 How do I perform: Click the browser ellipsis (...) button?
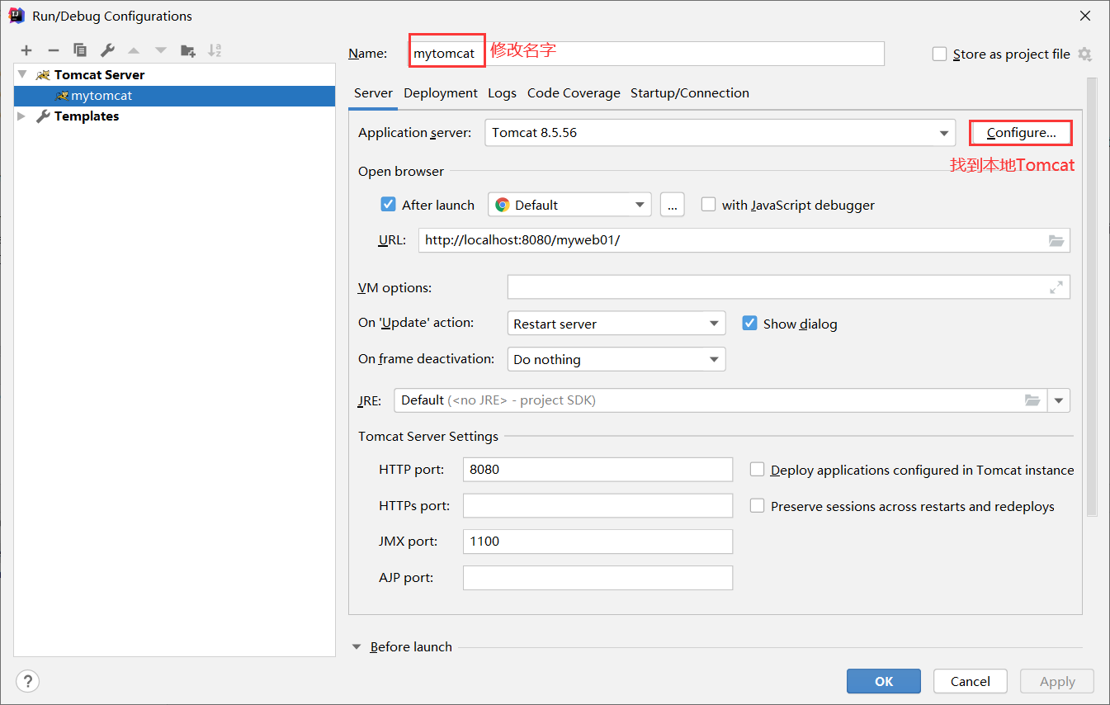[673, 205]
